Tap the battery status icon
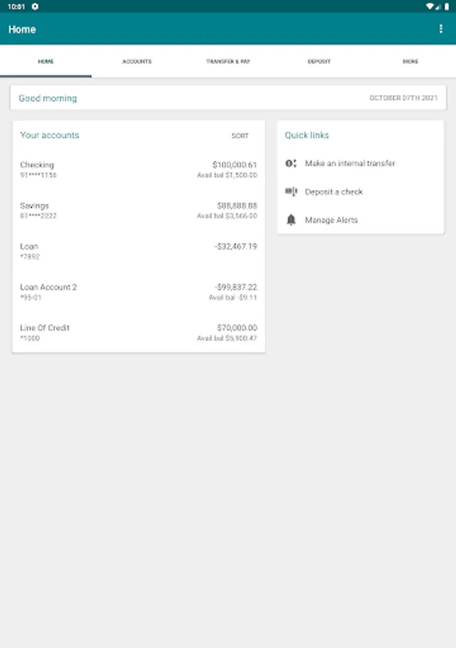 pyautogui.click(x=447, y=6)
